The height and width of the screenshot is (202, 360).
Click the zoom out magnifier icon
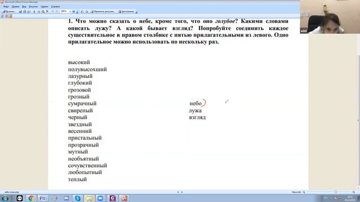click(x=304, y=192)
